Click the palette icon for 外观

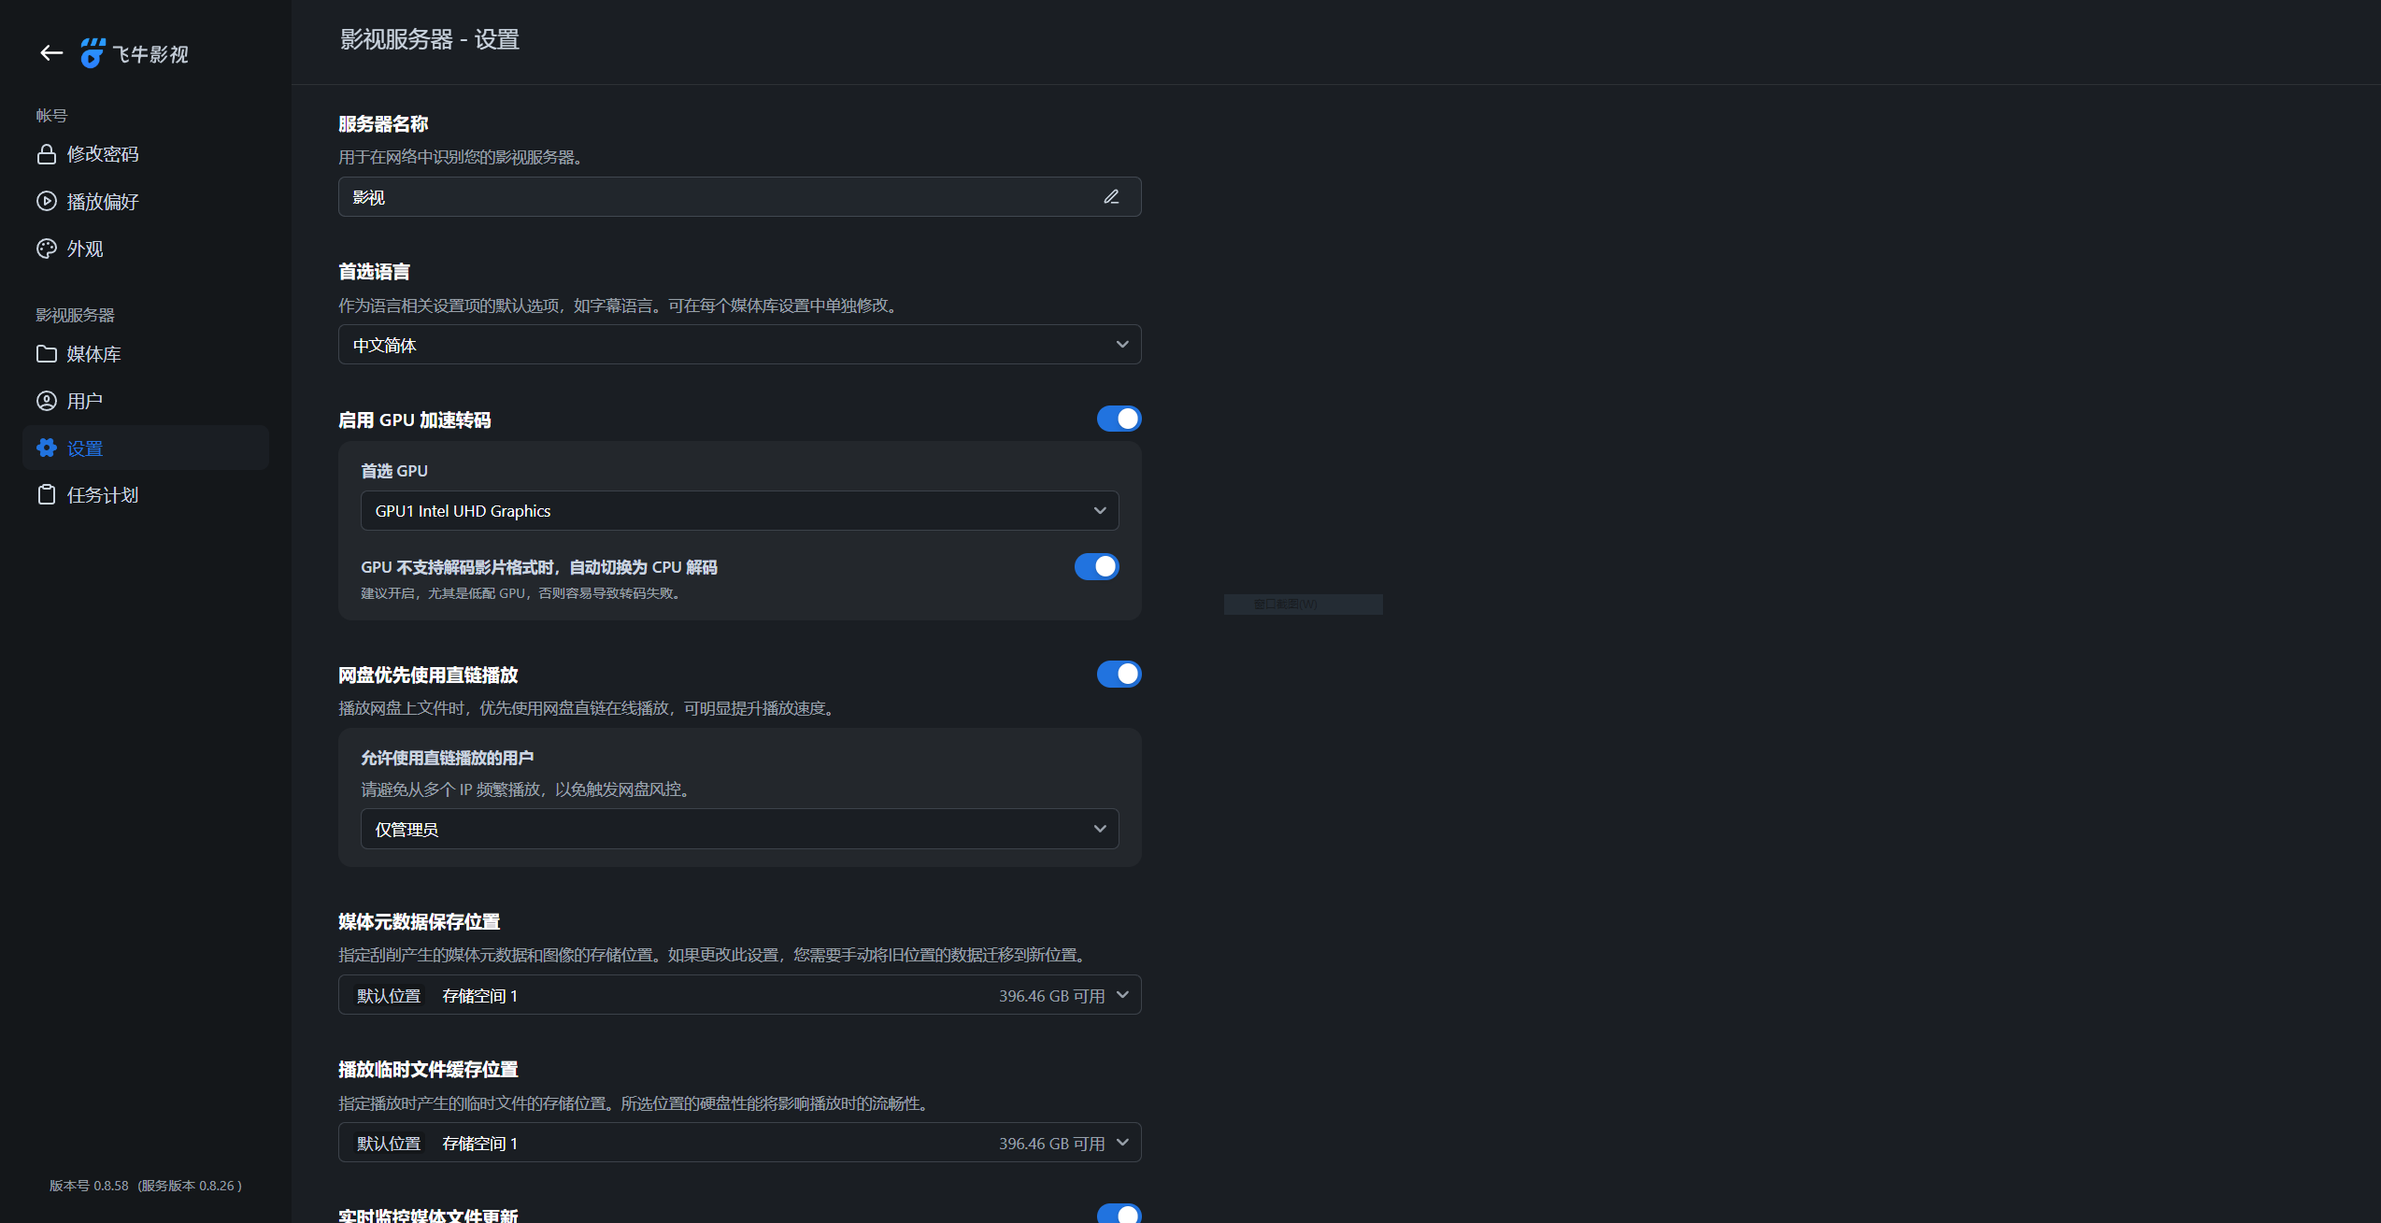coord(46,249)
